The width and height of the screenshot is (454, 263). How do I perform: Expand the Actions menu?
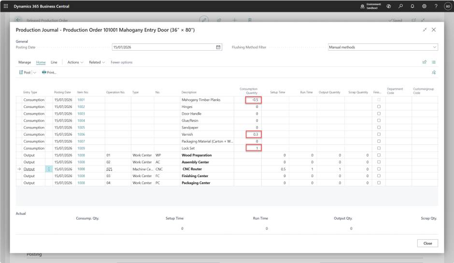click(x=75, y=62)
